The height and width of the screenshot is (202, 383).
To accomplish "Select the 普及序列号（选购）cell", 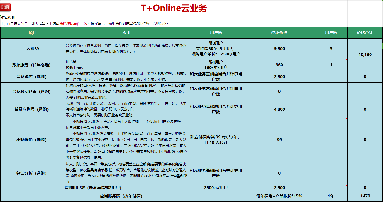I will pos(33,109).
